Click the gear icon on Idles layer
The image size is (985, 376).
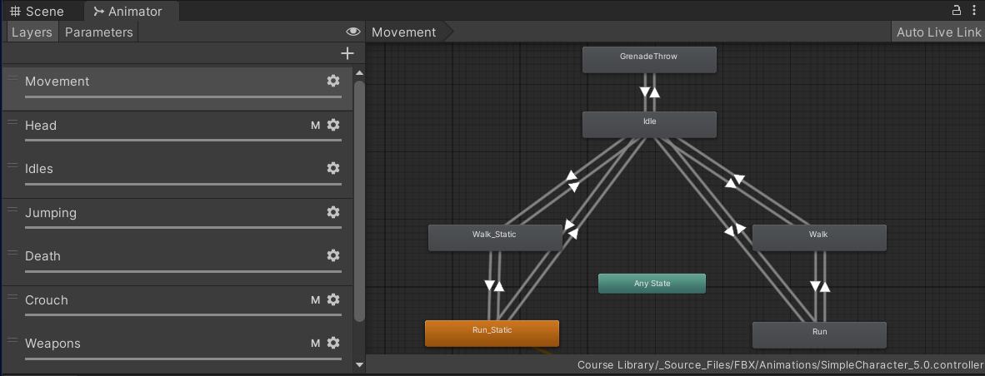click(x=333, y=168)
